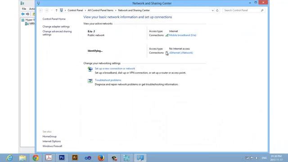Open Firefox from taskbar
288x162 pixels.
pos(101,158)
